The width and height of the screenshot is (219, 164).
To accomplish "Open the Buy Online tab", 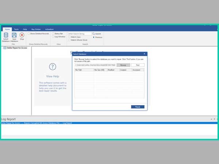I will (x=36, y=29).
